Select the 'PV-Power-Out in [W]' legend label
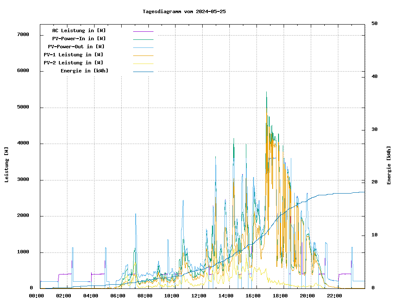 76,47
